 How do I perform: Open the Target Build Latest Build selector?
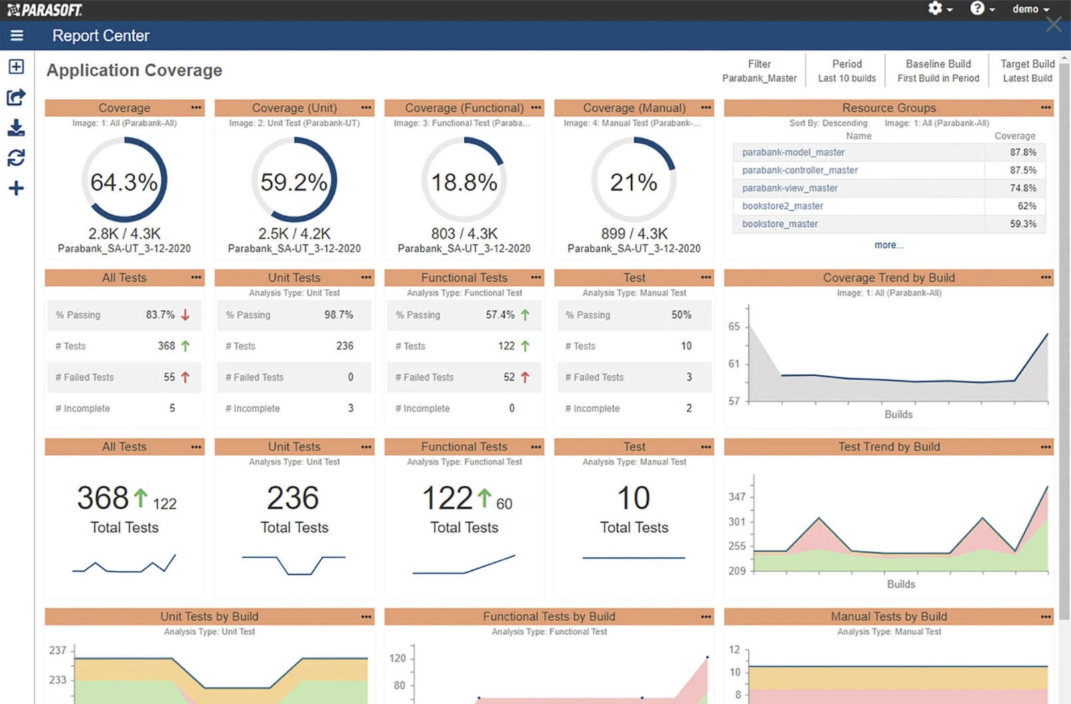pos(1027,71)
